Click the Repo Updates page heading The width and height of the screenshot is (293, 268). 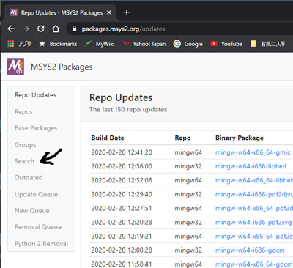tap(121, 97)
